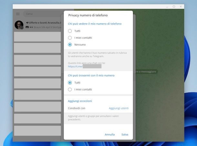The image size is (197, 146).
Task: Choose Tutti under Chi può trovarmi
Action: click(74, 83)
